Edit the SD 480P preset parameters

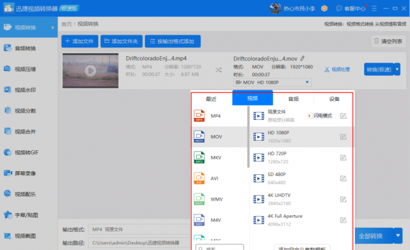[x=343, y=178]
